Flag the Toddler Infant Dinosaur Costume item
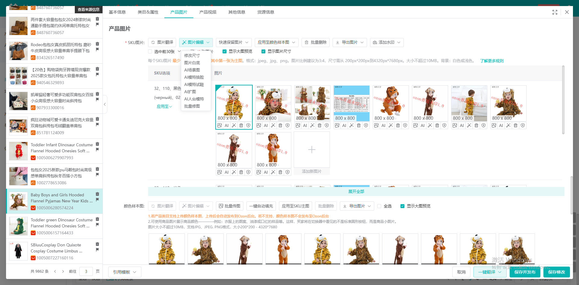The width and height of the screenshot is (579, 285). pos(97,150)
